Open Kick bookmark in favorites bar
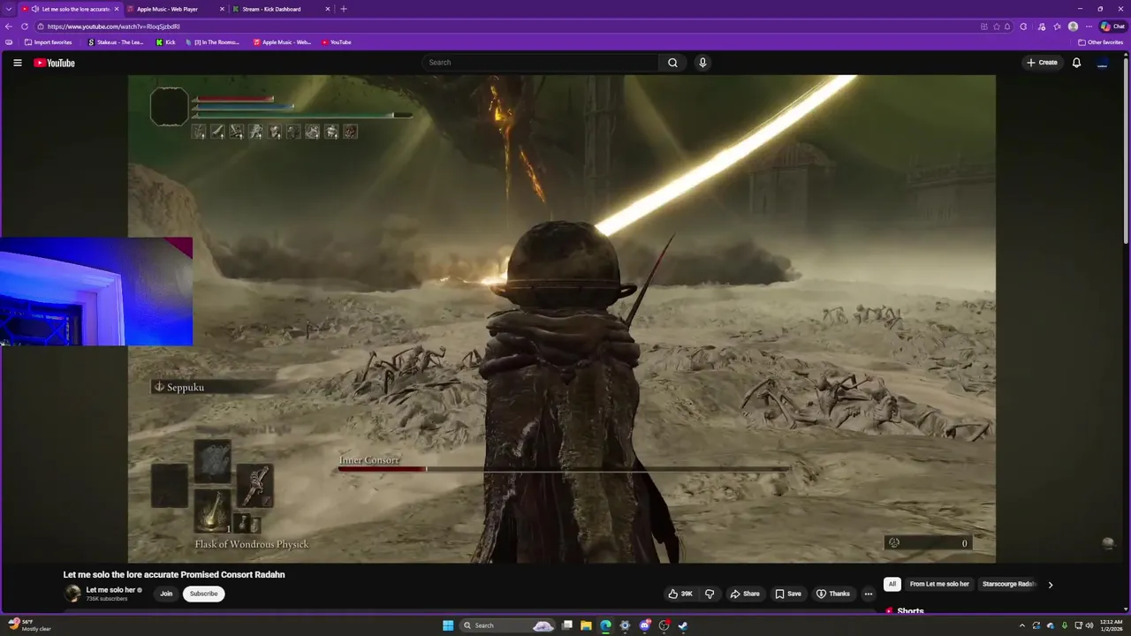Viewport: 1131px width, 636px height. [166, 42]
